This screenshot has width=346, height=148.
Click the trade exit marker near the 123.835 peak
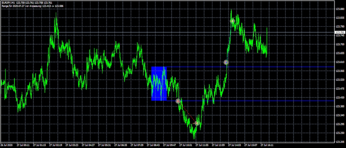click(x=232, y=21)
